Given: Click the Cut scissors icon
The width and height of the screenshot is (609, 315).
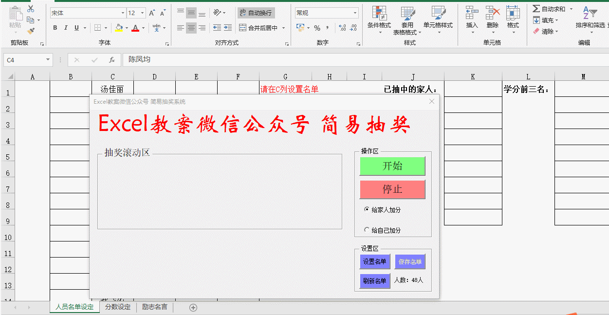Looking at the screenshot, I should point(31,9).
